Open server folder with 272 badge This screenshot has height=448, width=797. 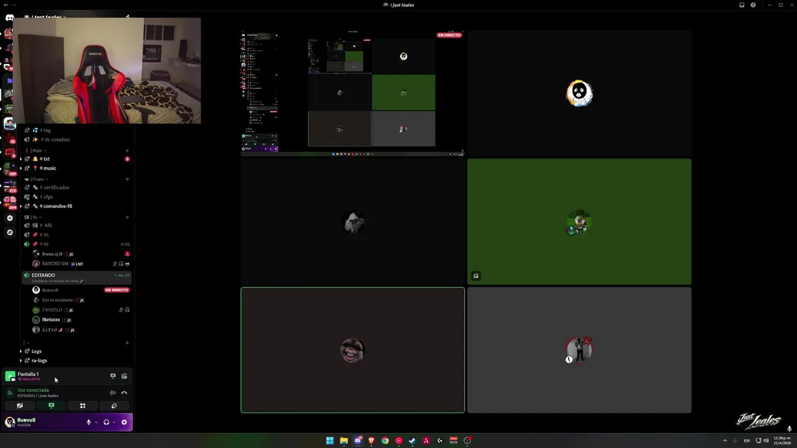point(9,185)
